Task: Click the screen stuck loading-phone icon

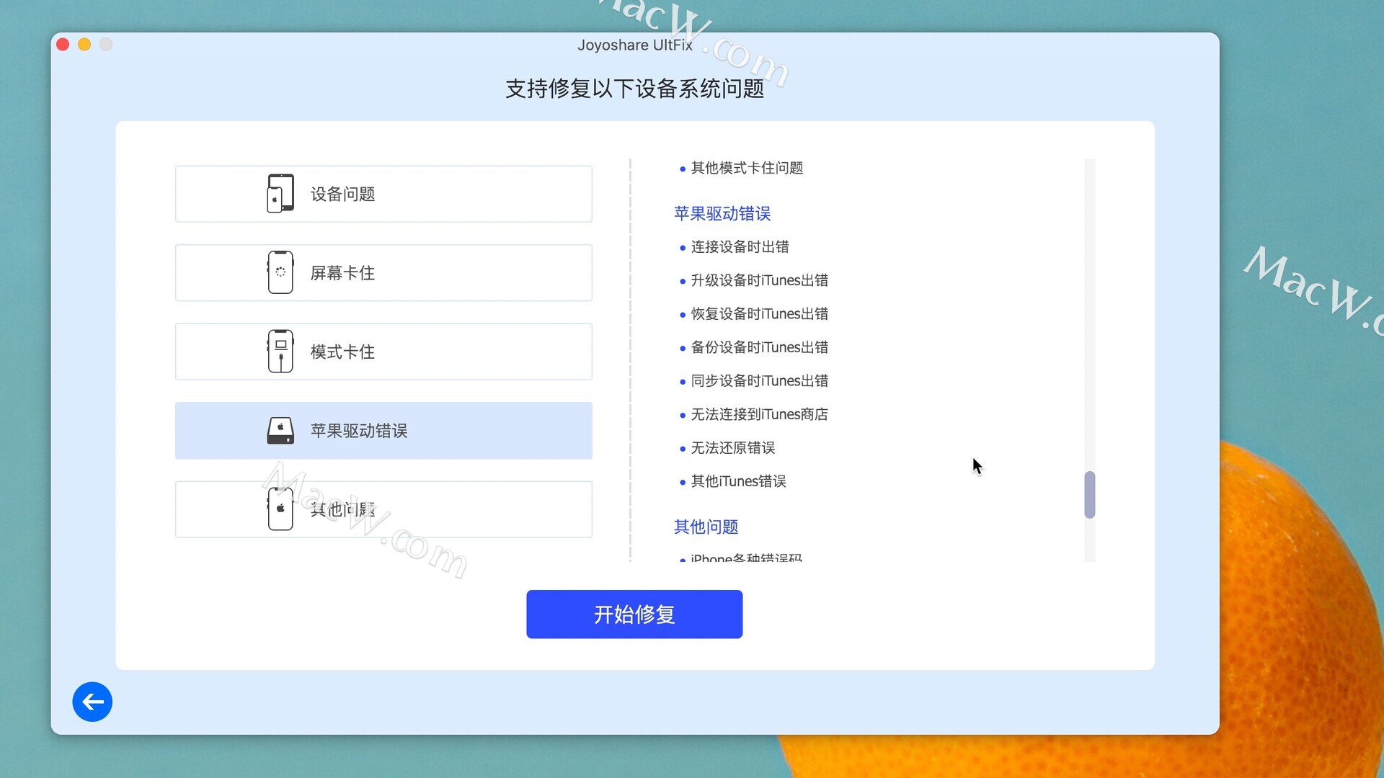Action: coord(280,272)
